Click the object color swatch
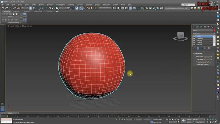The width and height of the screenshot is (220, 124). click(x=214, y=30)
